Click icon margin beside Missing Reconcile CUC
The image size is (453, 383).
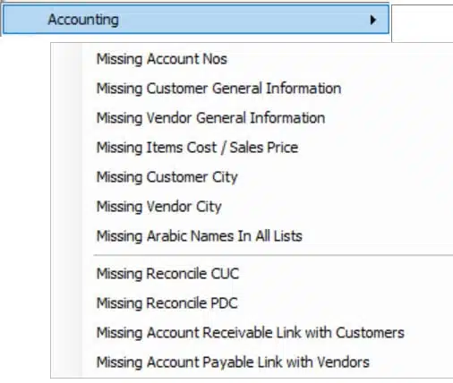click(x=66, y=274)
